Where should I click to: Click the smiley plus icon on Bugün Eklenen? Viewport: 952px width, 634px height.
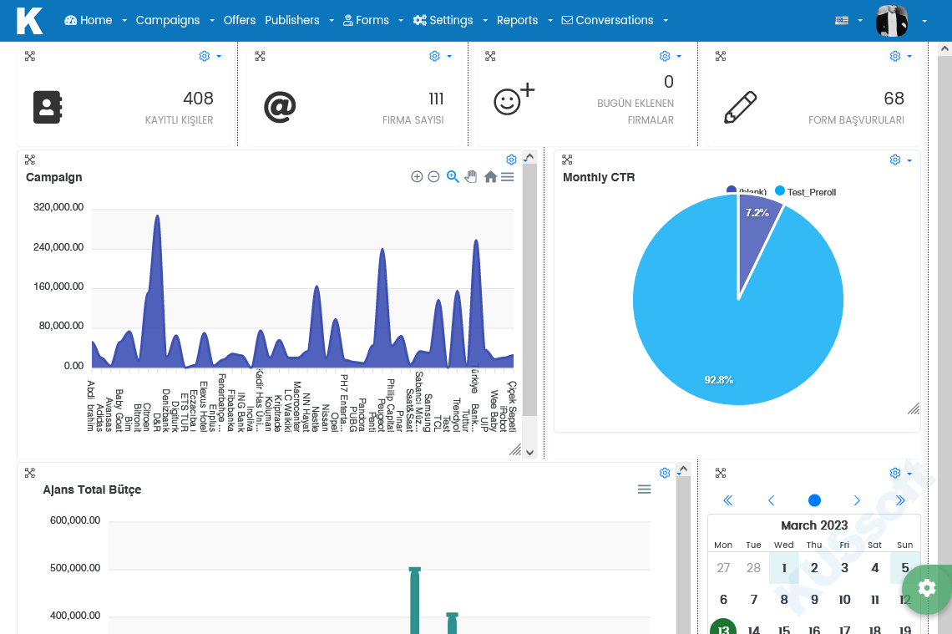[x=514, y=99]
